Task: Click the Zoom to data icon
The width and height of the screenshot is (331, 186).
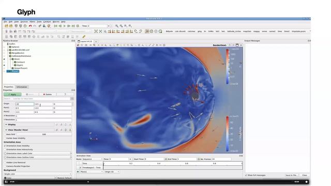Action: point(100,31)
